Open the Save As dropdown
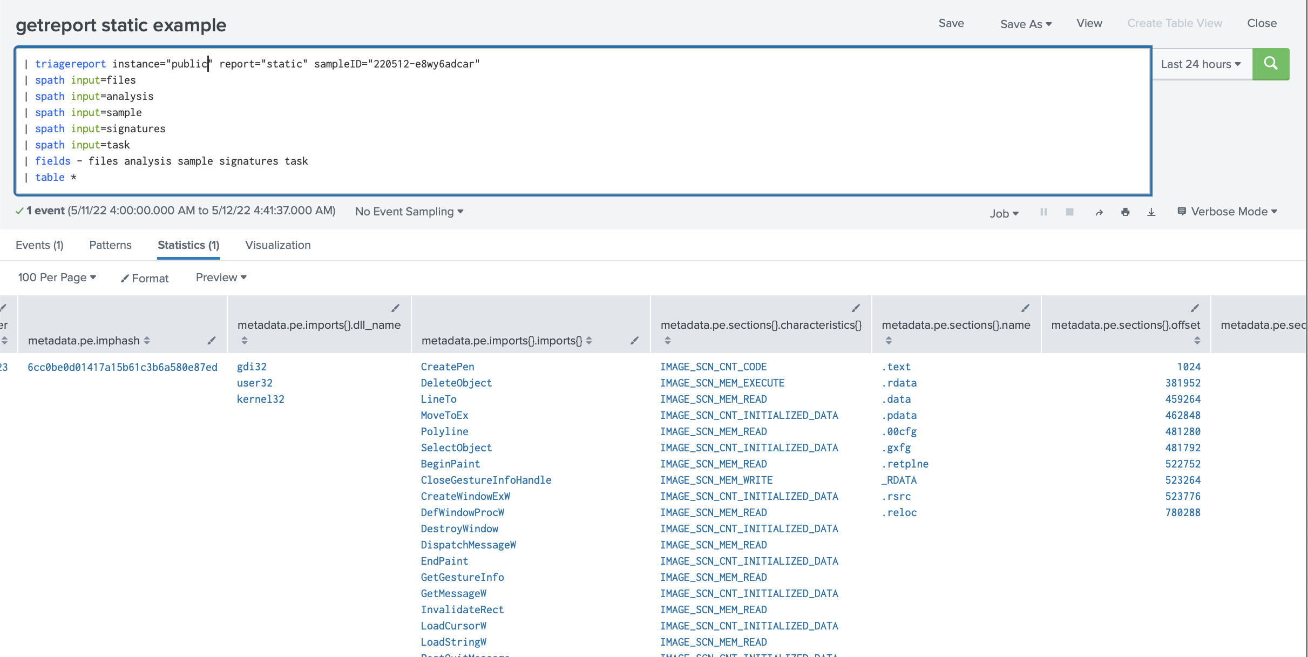This screenshot has height=657, width=1308. (x=1026, y=24)
